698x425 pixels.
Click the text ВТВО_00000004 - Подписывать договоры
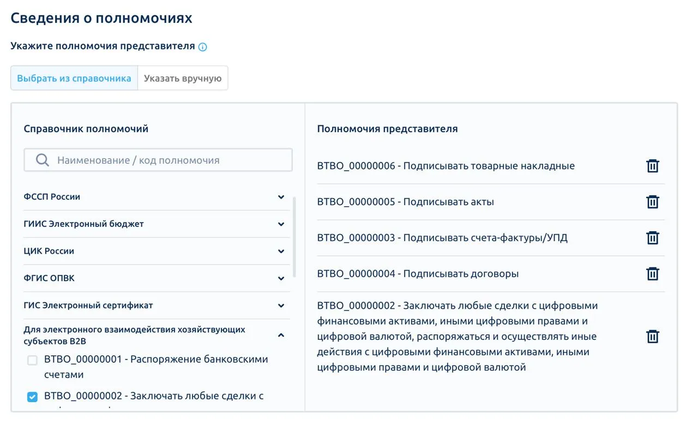point(418,274)
